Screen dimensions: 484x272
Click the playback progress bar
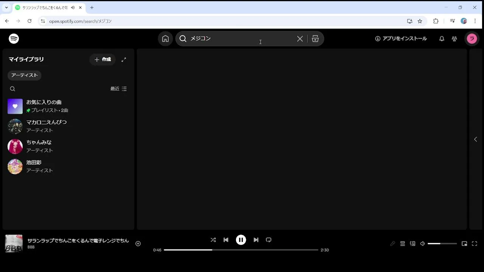coord(241,250)
